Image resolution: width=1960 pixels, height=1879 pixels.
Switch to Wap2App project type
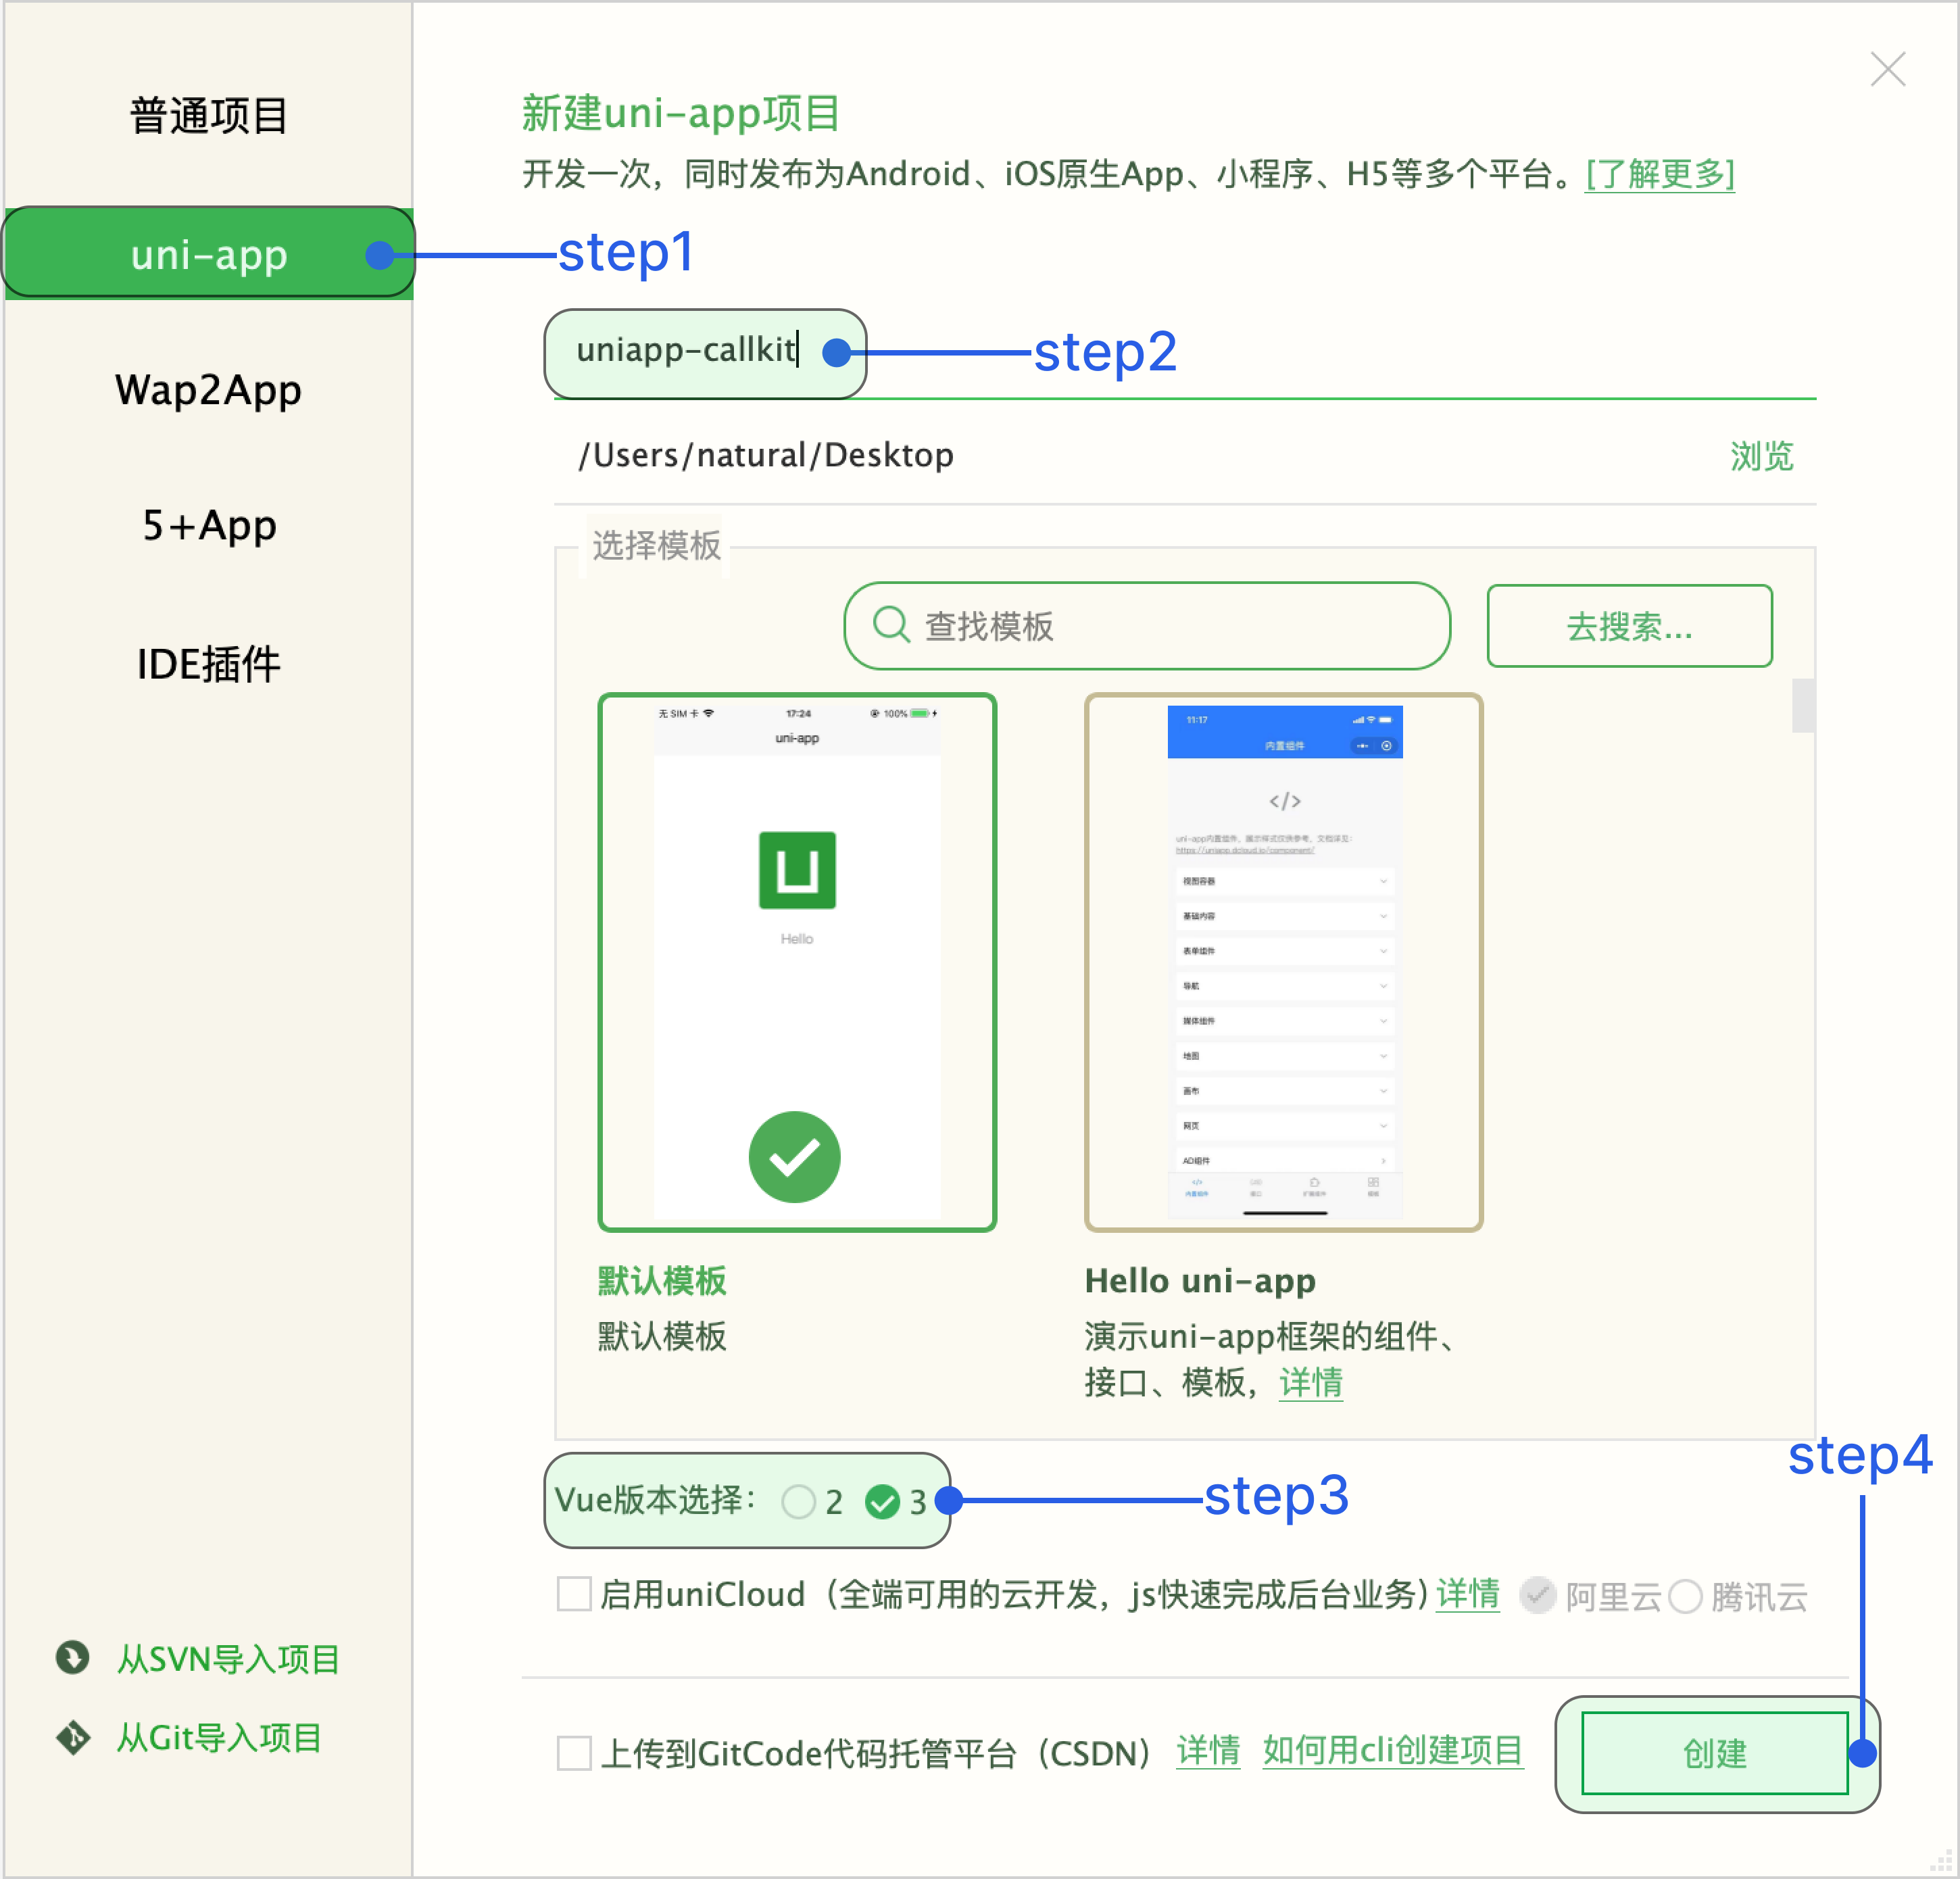pos(208,390)
